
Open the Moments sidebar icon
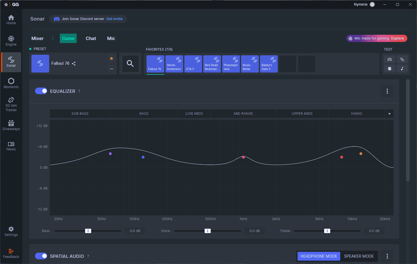[11, 83]
